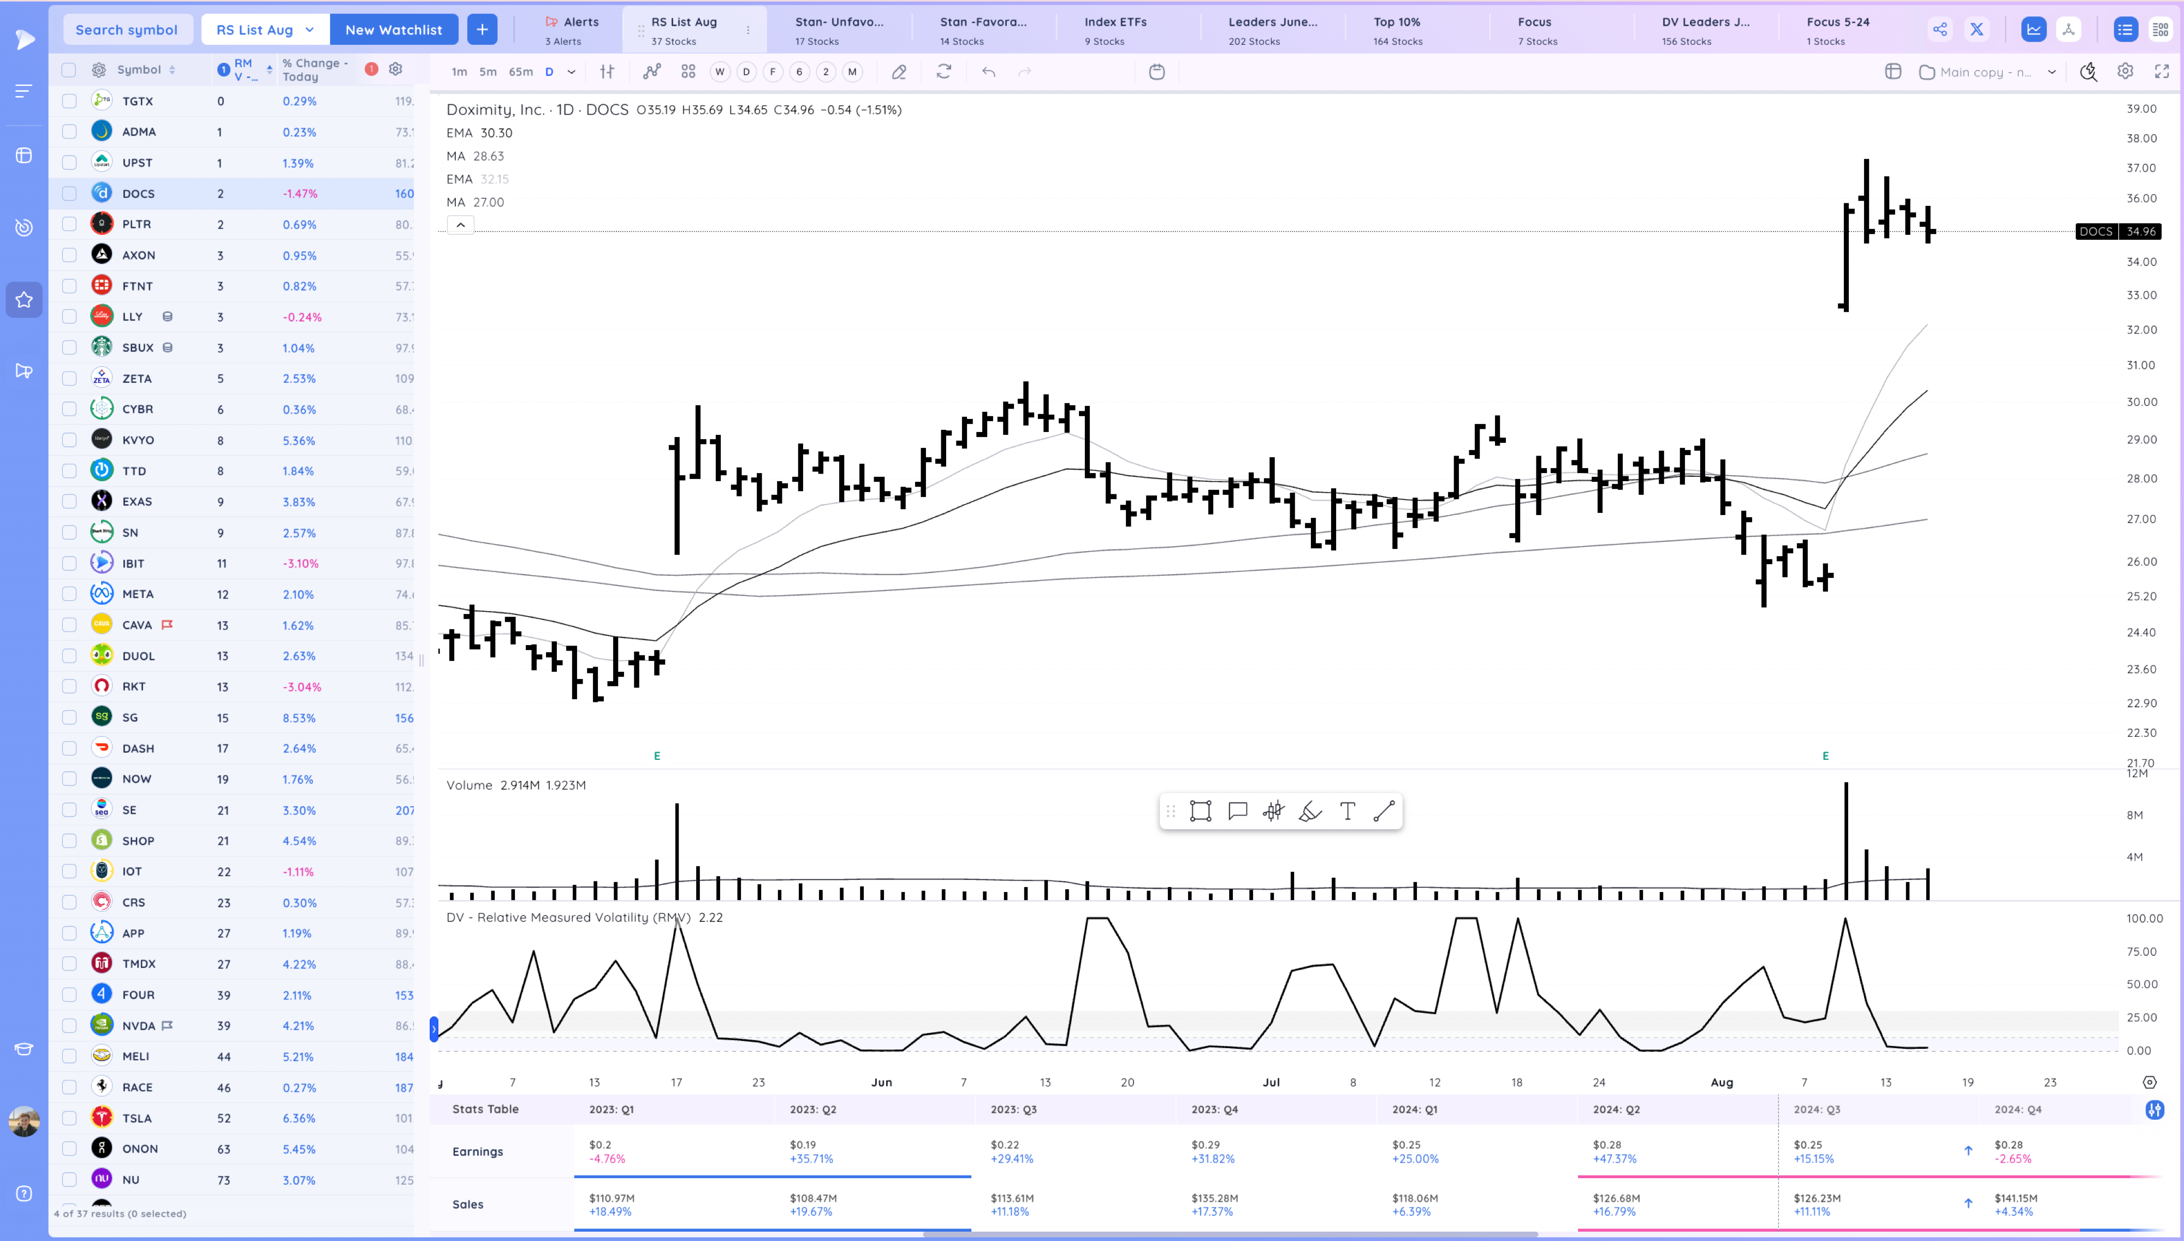Screen dimensions: 2184x1241
Task: Click the Undo arrow on chart toolbar
Action: (988, 73)
